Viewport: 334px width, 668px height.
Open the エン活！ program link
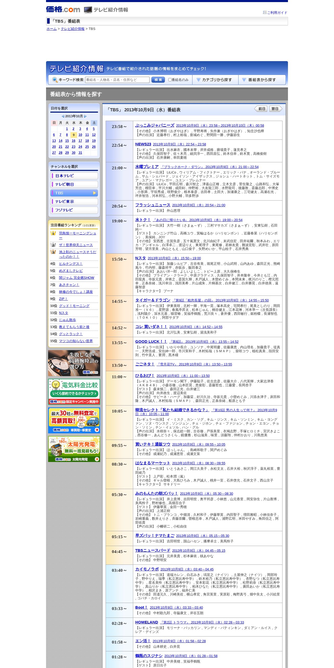[143, 641]
